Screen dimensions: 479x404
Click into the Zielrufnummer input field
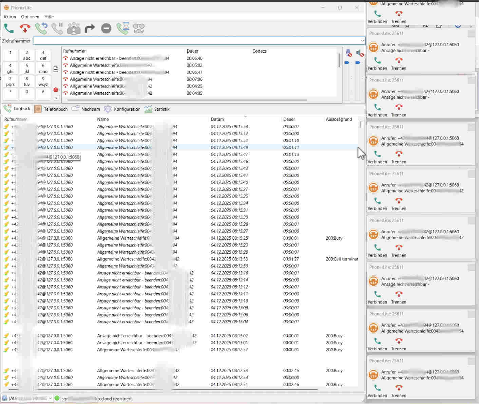(x=197, y=41)
